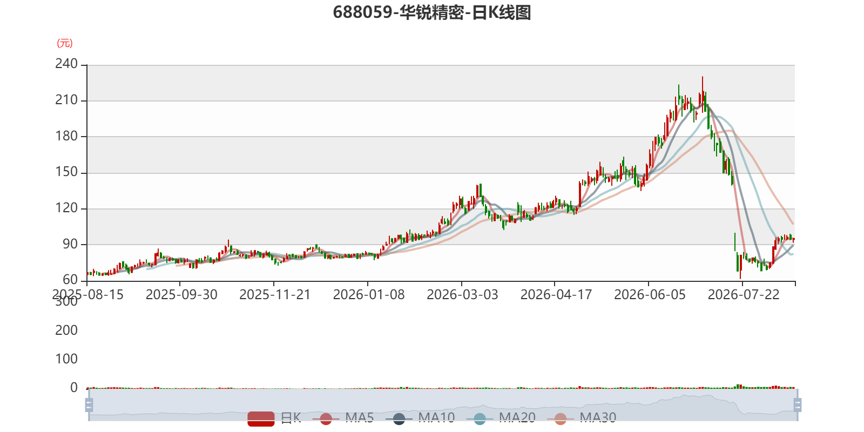Click the 日K legend text label
864x432 pixels.
(291, 418)
